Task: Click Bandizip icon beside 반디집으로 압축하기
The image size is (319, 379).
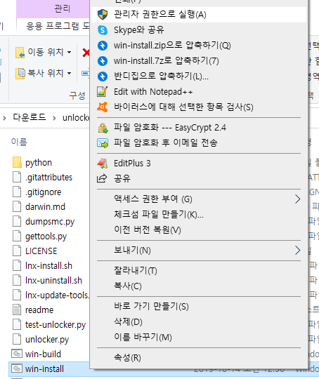Action: pyautogui.click(x=103, y=77)
